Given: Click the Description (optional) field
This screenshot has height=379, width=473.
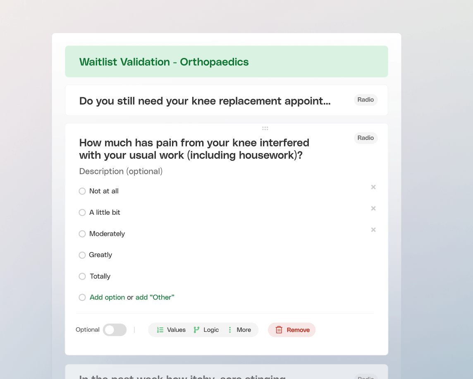Looking at the screenshot, I should coord(121,171).
